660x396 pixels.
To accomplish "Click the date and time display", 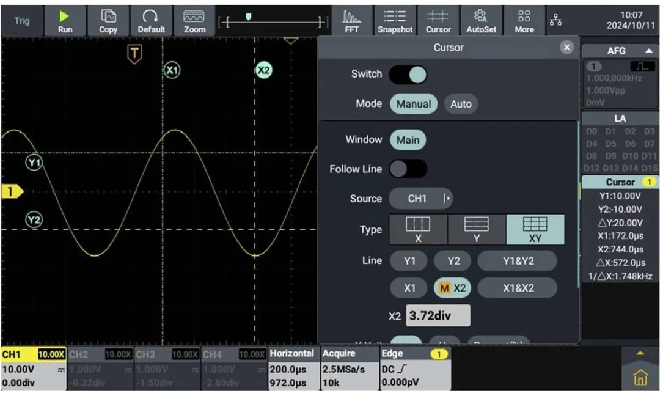I will click(631, 20).
